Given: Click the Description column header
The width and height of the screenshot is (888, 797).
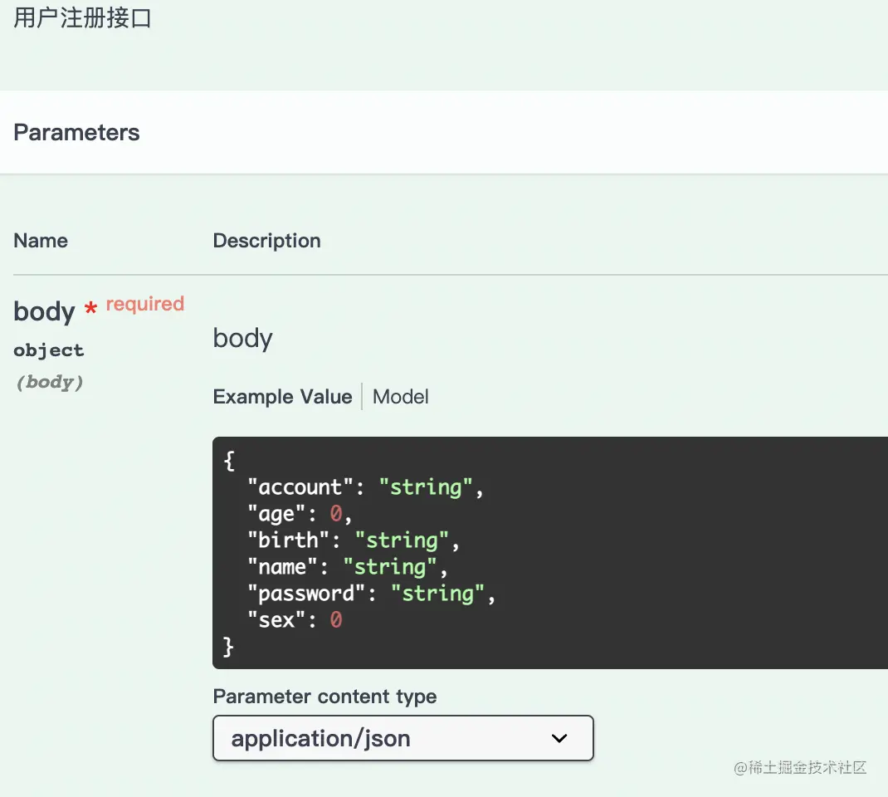Looking at the screenshot, I should click(266, 241).
